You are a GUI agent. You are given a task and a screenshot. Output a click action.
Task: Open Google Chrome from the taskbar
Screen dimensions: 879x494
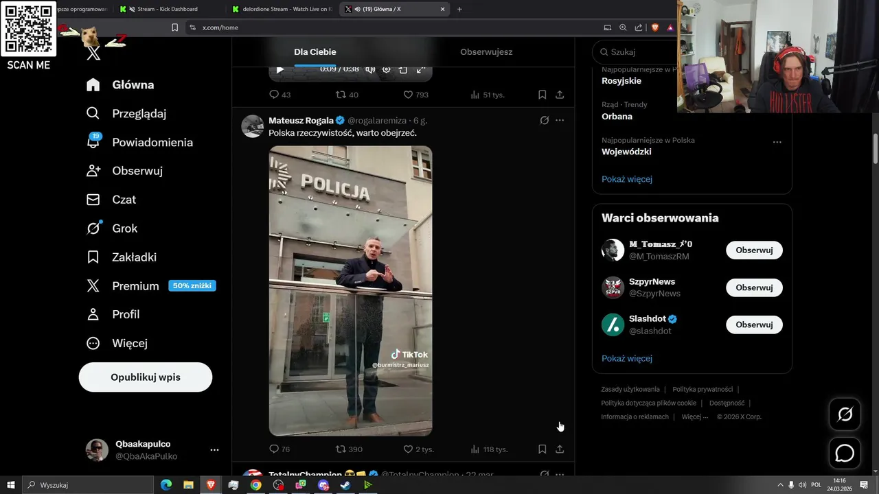point(255,485)
